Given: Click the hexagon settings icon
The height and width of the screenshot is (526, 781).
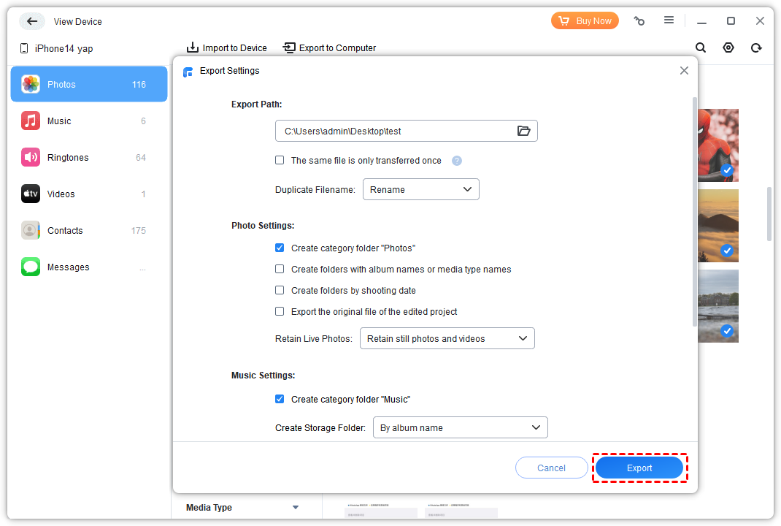Looking at the screenshot, I should point(728,47).
